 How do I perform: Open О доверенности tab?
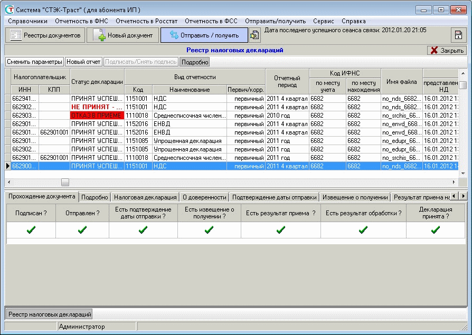tap(204, 197)
